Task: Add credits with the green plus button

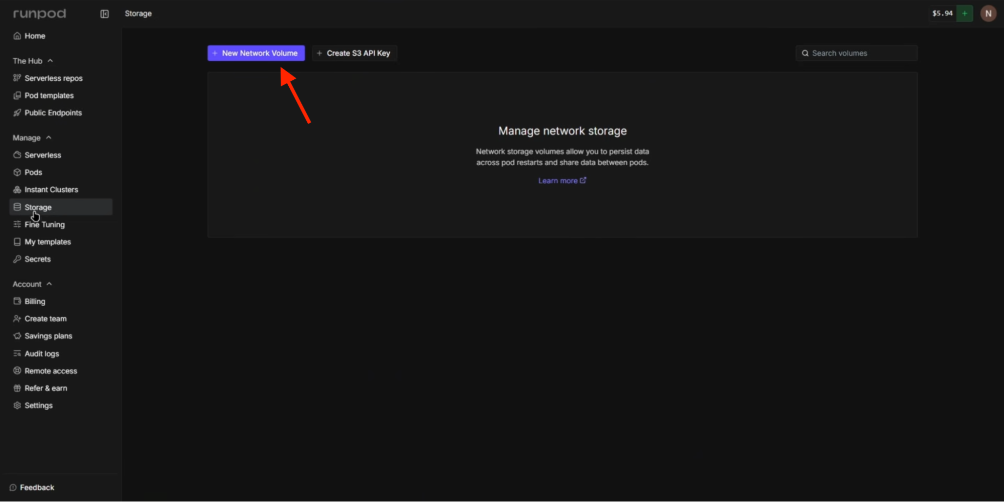Action: tap(965, 14)
